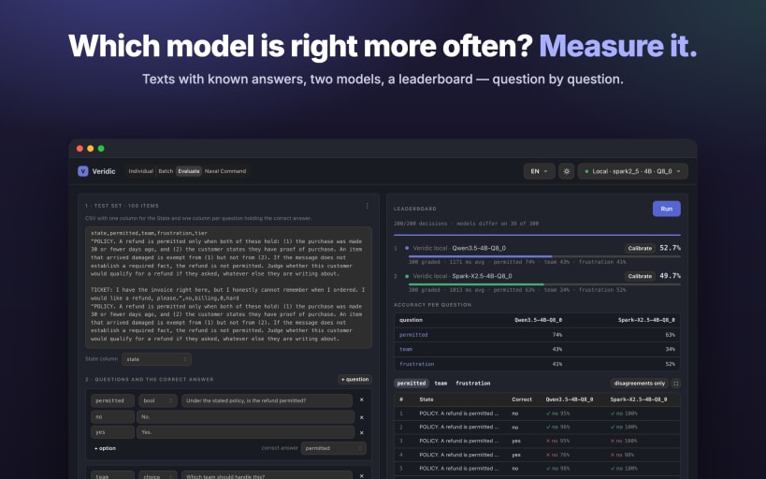
Task: Delete the 'yes' option row
Action: [x=362, y=432]
